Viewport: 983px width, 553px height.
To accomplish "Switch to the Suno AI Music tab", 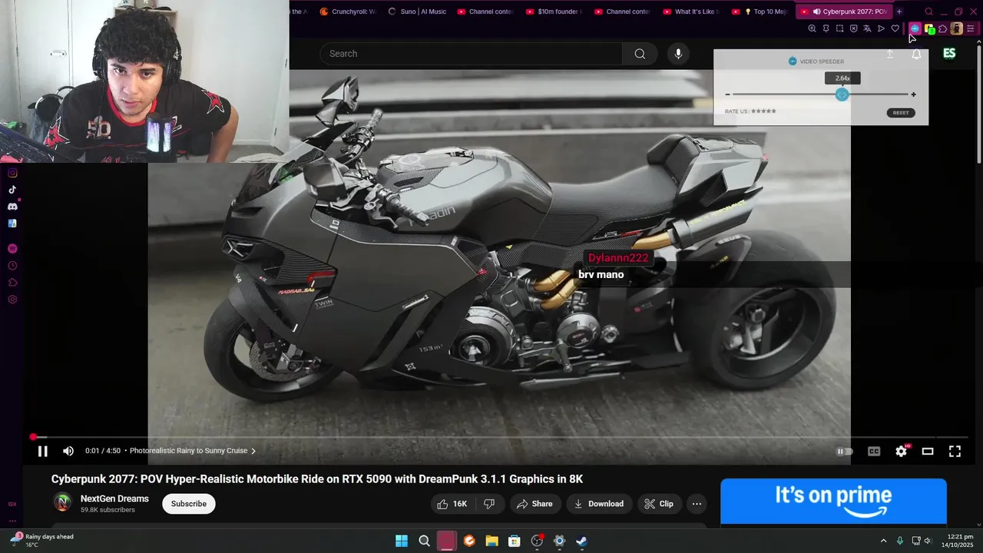I will (417, 12).
